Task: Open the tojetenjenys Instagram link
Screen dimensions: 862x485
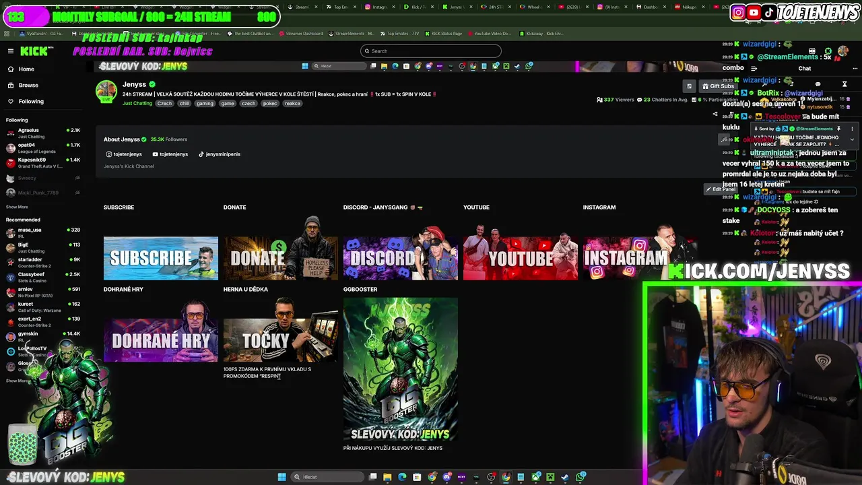Action: coord(124,154)
